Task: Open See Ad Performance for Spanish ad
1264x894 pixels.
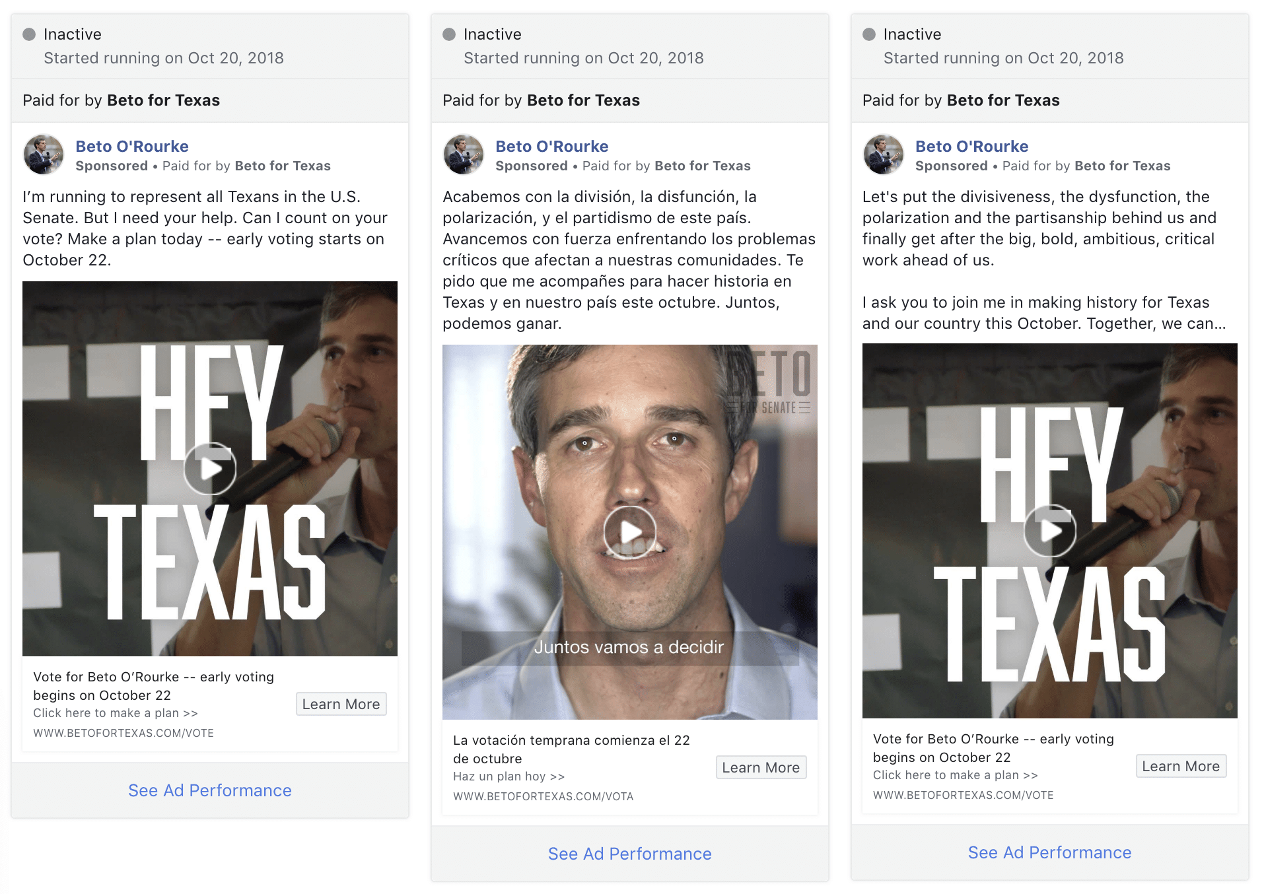Action: point(630,854)
